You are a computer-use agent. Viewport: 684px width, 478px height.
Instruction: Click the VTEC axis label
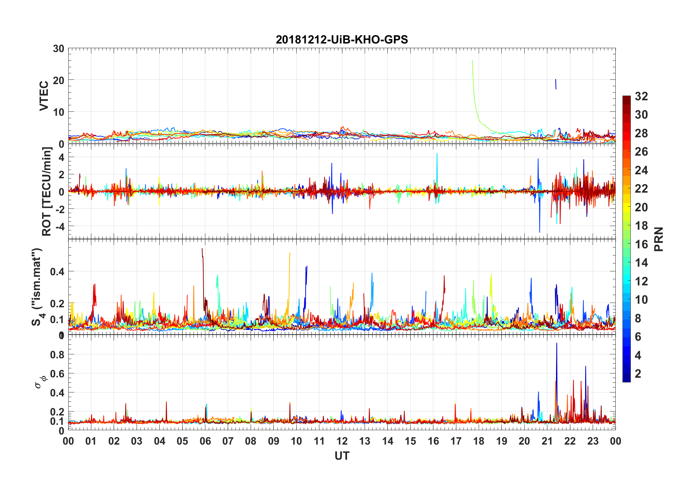click(x=44, y=96)
